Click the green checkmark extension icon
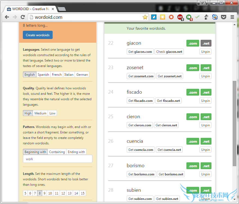The image size is (239, 204). 197,17
